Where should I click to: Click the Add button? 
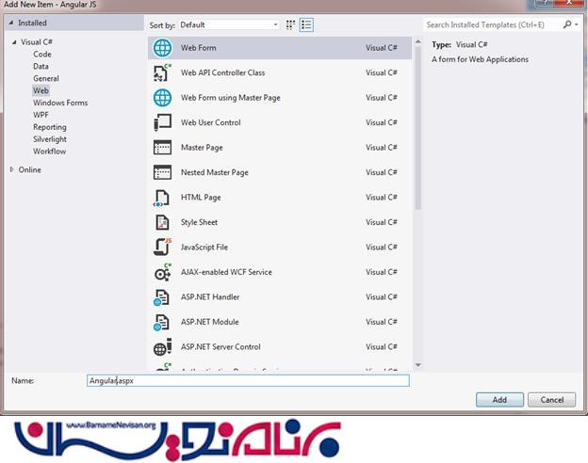[x=499, y=400]
